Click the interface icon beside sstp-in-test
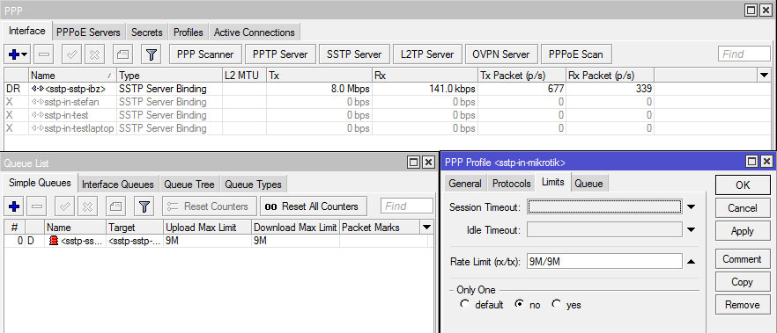The width and height of the screenshot is (777, 333). pos(38,115)
